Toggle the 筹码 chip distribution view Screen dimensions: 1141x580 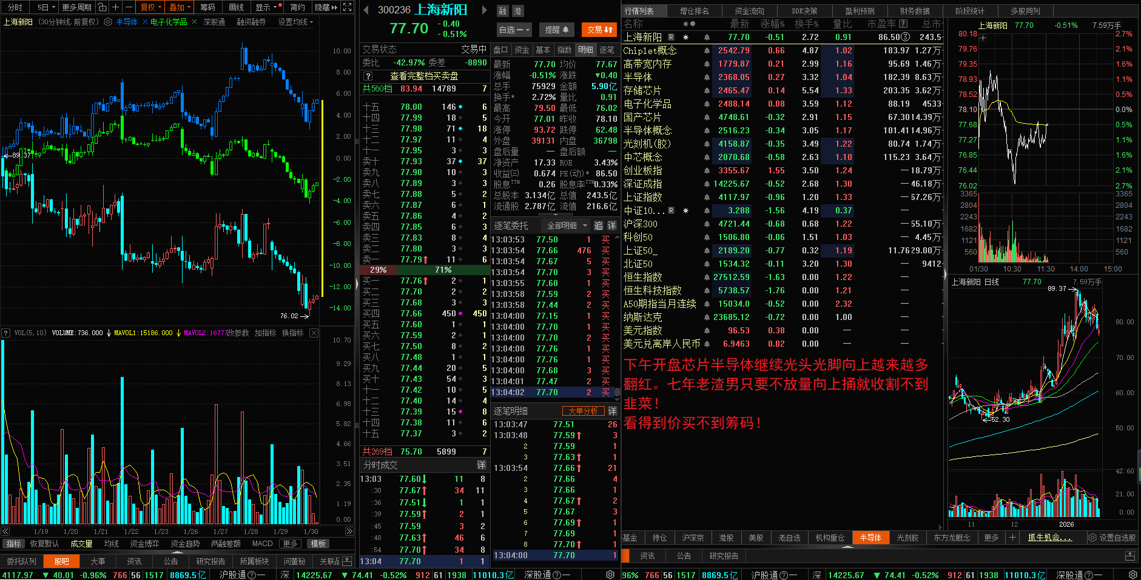207,7
